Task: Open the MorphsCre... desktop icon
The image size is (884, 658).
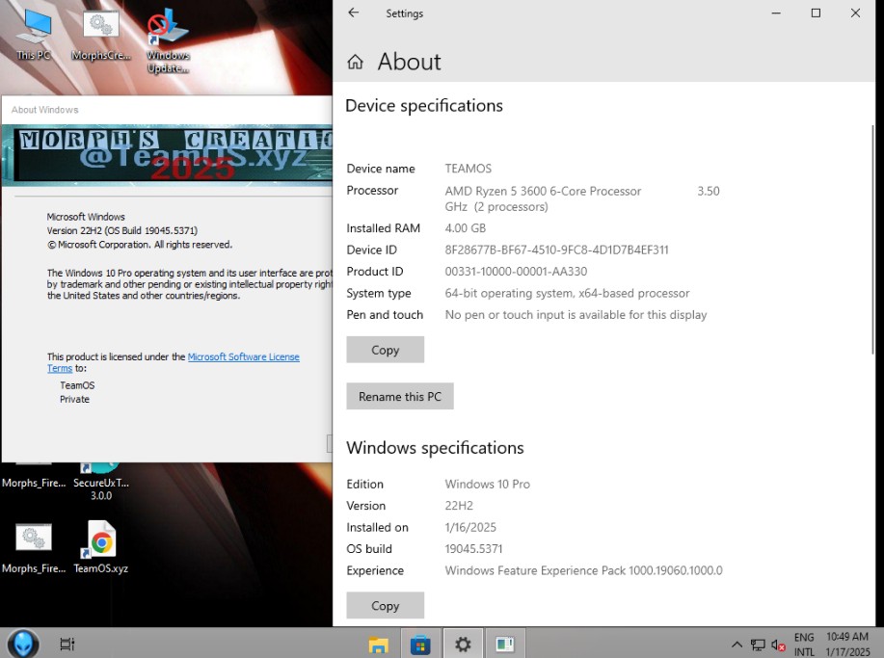Action: coord(101,34)
